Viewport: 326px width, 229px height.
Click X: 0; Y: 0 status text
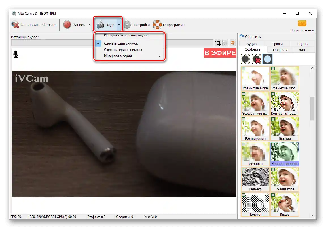click(151, 217)
